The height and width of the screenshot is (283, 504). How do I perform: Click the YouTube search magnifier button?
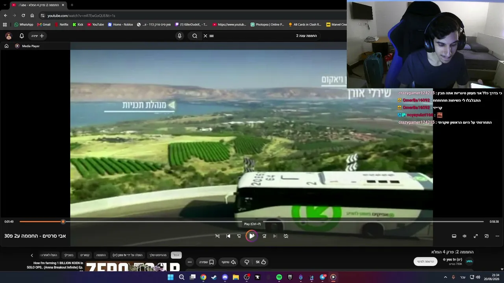pyautogui.click(x=195, y=36)
